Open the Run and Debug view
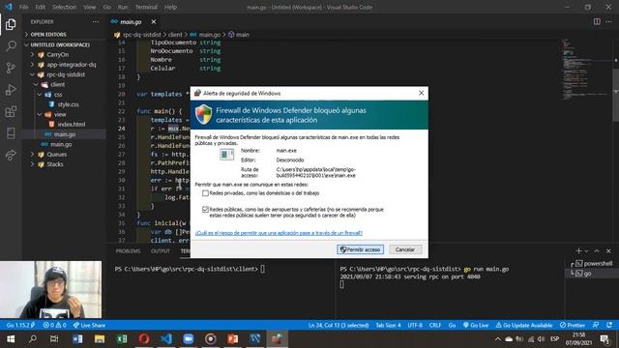 (11, 90)
